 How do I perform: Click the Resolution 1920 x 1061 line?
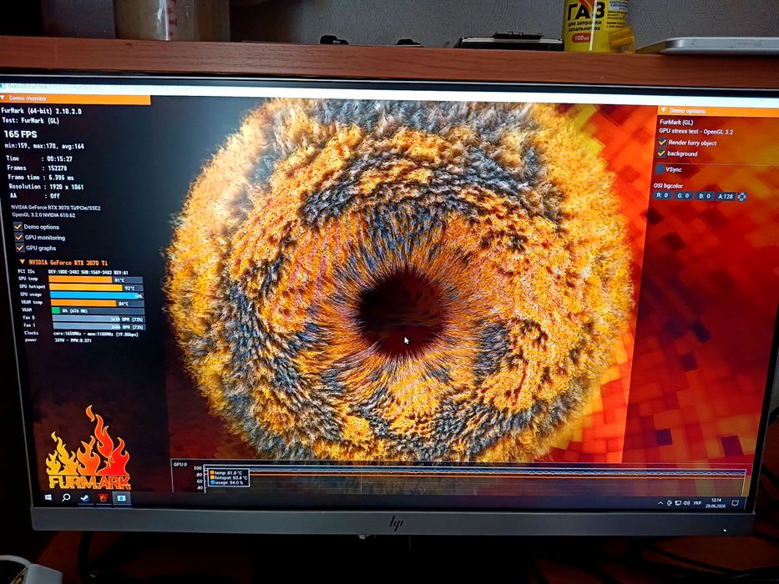(46, 187)
